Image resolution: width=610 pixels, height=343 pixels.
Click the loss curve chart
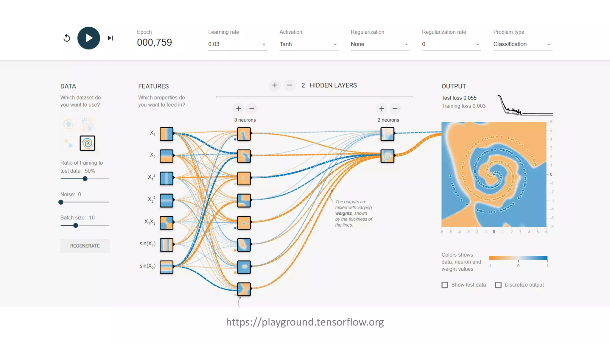[x=525, y=105]
